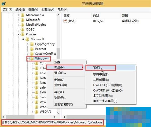Click the tree pane scroll right arrow
This screenshot has height=127, width=151.
pos(54,117)
